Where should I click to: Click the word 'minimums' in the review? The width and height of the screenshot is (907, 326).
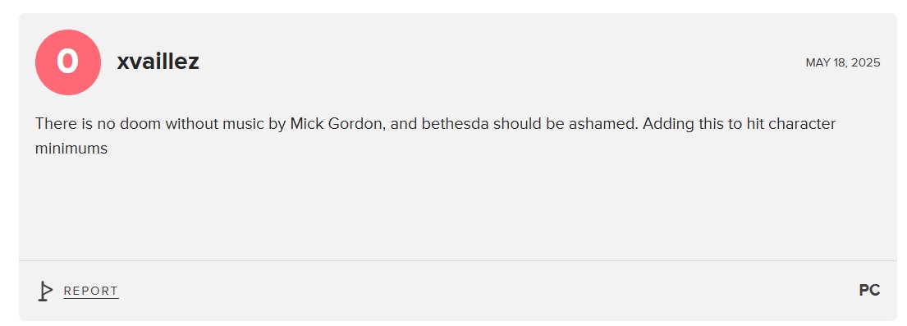71,149
